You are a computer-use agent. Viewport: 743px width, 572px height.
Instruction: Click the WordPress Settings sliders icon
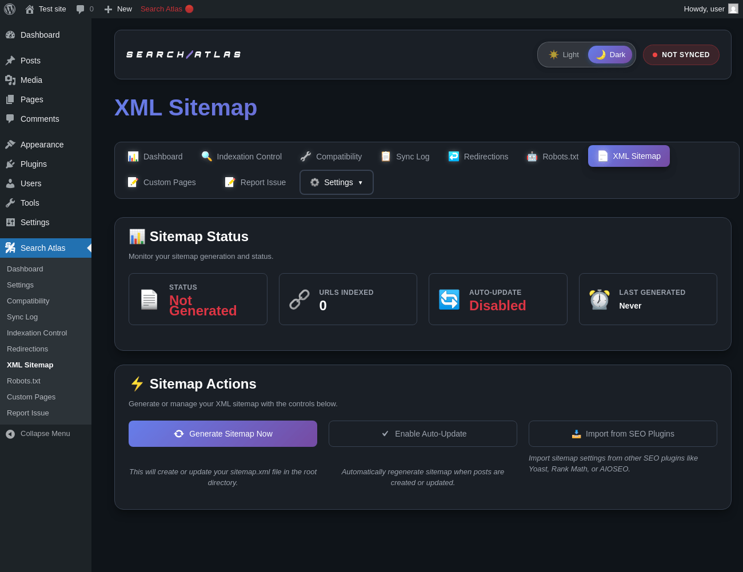10,222
